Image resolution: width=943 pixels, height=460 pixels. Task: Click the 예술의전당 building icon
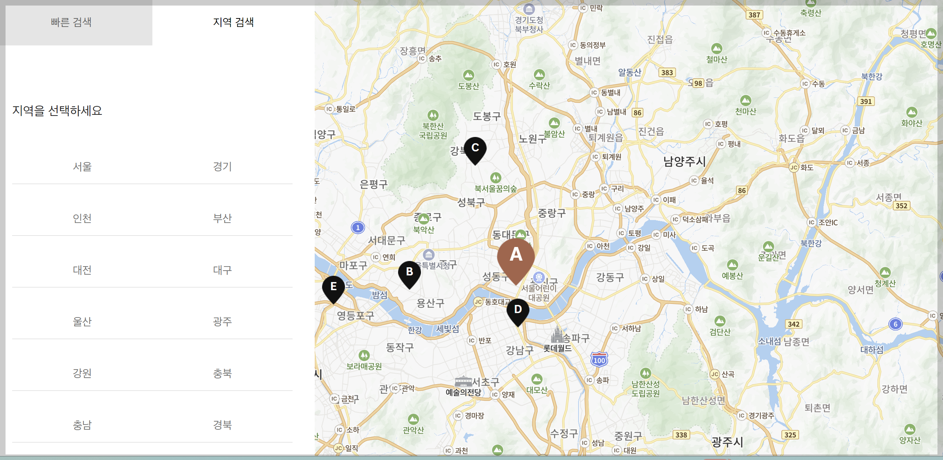coord(463,381)
